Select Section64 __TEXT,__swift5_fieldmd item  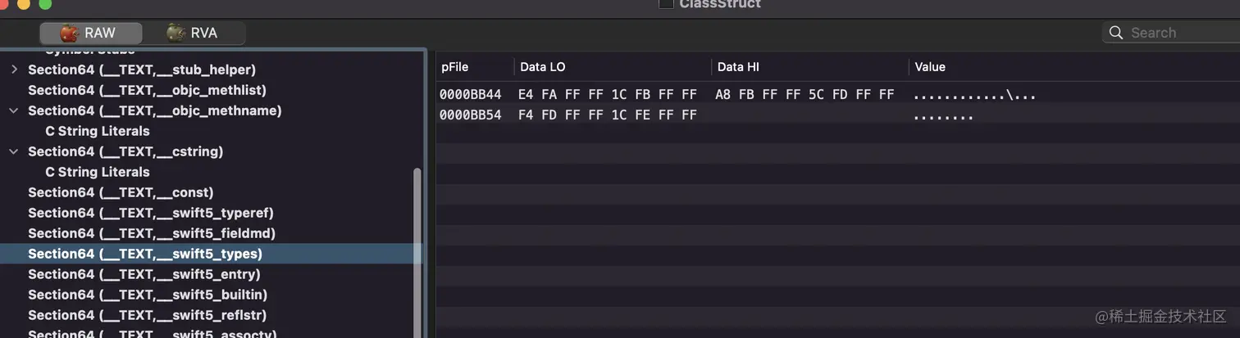pyautogui.click(x=151, y=233)
